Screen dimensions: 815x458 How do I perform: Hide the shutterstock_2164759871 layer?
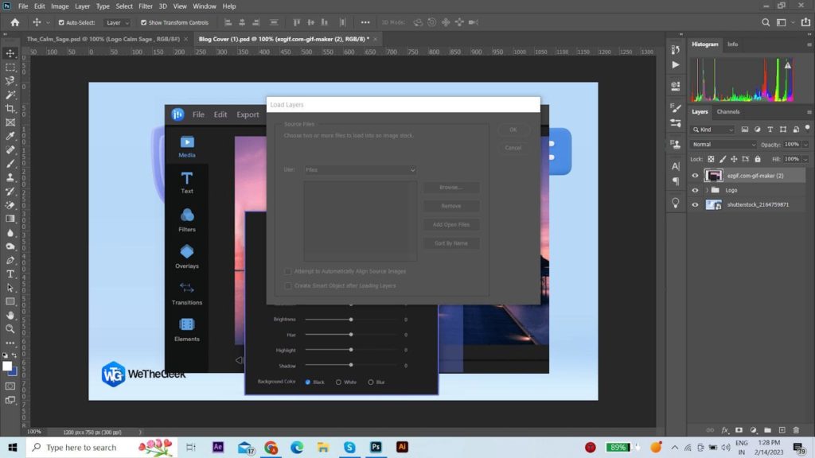(695, 205)
